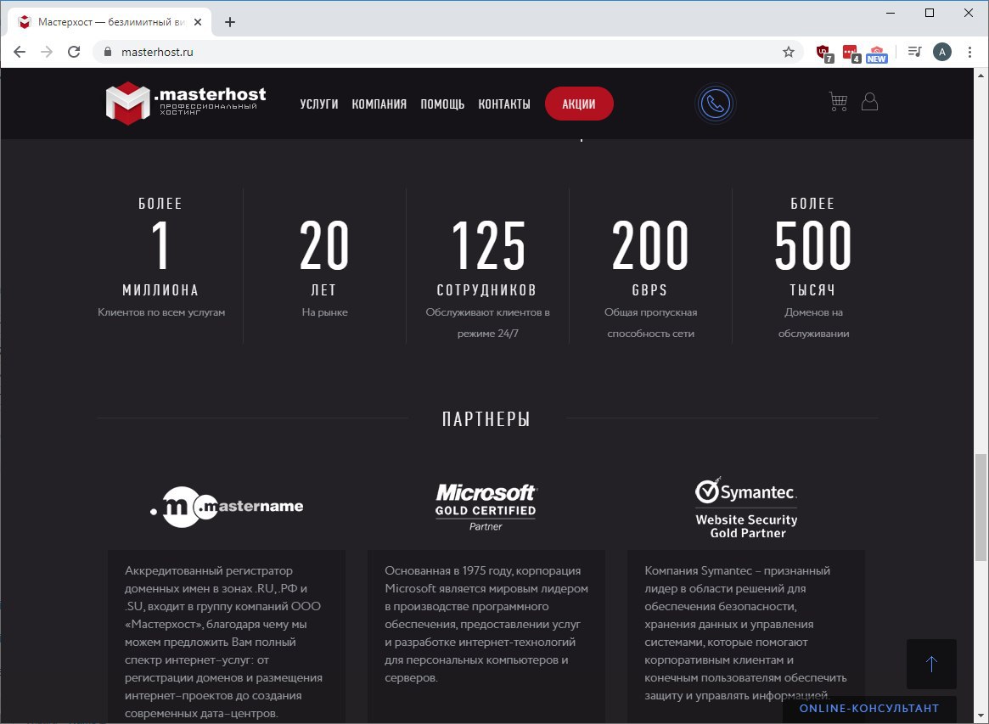Click the Основанная в 1975 году description

(486, 625)
